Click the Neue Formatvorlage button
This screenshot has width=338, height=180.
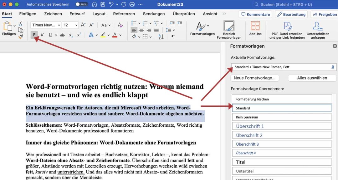click(254, 78)
